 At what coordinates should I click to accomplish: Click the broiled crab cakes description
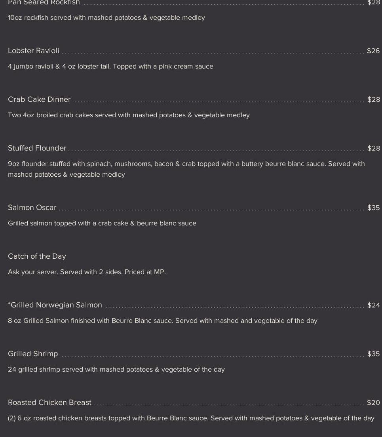(x=129, y=115)
